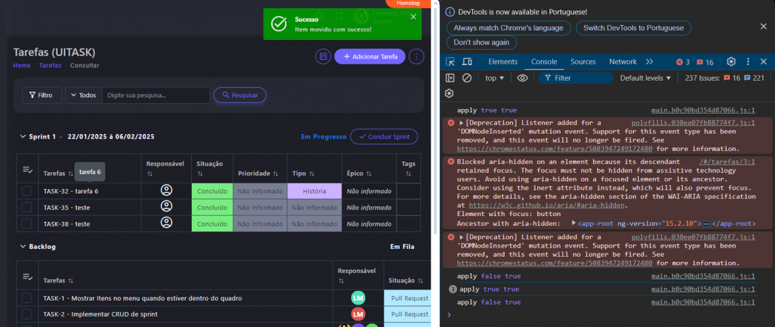Check the TASK-32 row checkbox
The width and height of the screenshot is (775, 327).
point(26,191)
